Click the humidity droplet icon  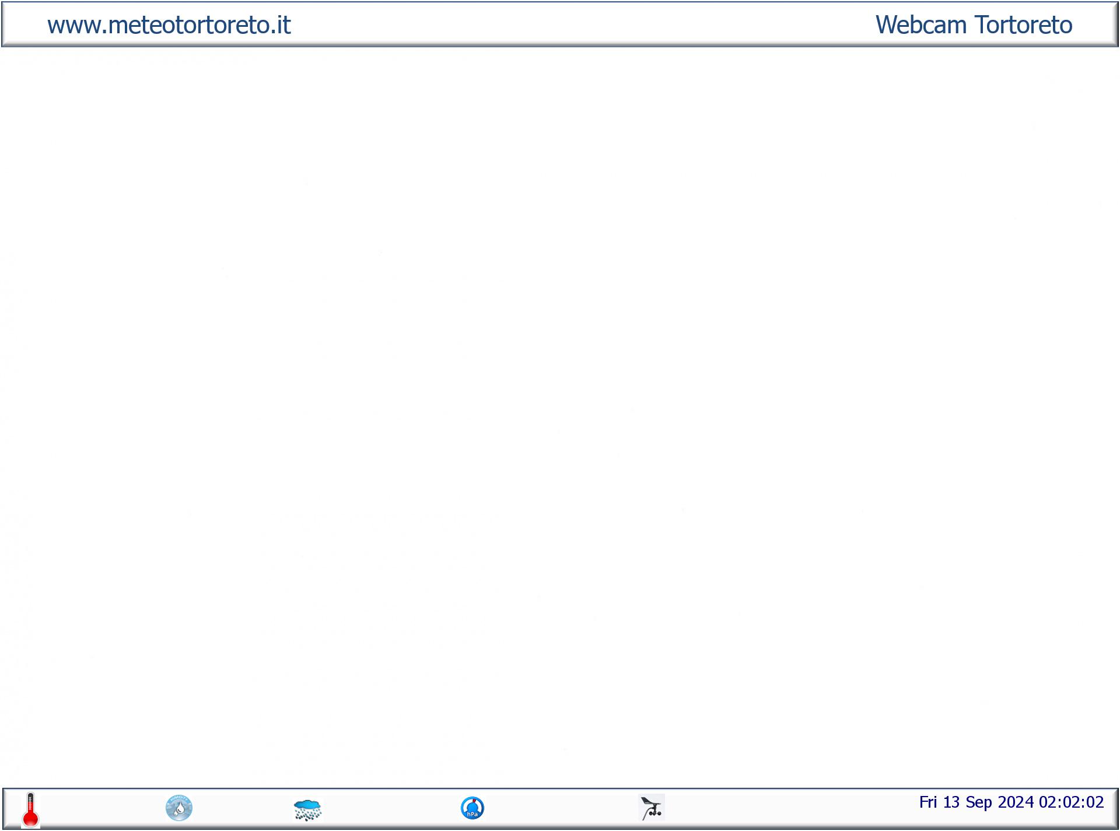(x=179, y=808)
